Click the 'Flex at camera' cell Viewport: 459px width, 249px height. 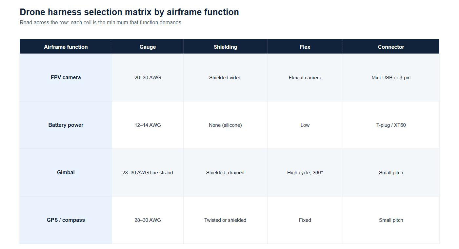(x=305, y=78)
